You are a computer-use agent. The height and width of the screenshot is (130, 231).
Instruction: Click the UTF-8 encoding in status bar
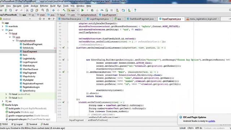click(x=199, y=128)
